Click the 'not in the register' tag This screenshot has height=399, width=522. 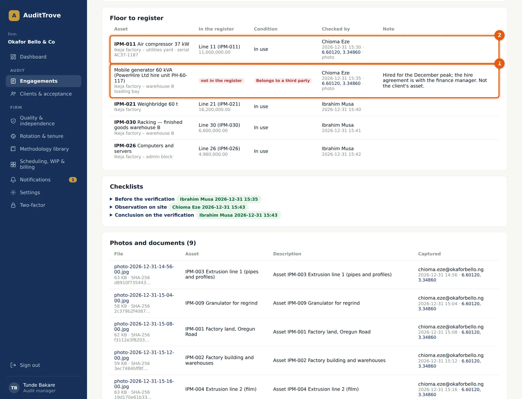[x=221, y=81]
